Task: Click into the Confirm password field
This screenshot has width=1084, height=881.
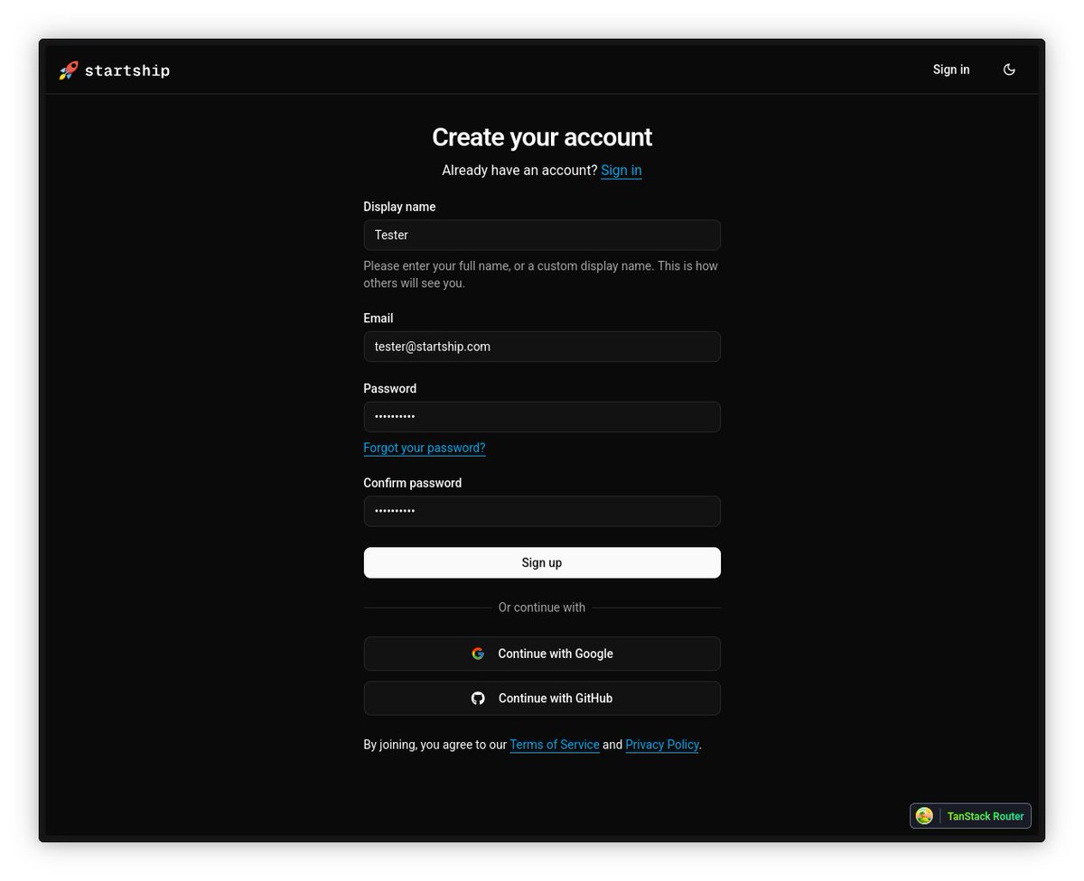Action: tap(542, 511)
